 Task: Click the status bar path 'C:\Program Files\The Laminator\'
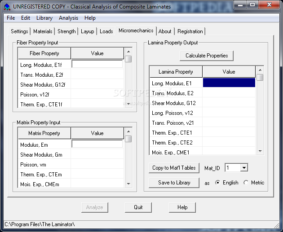point(40,224)
